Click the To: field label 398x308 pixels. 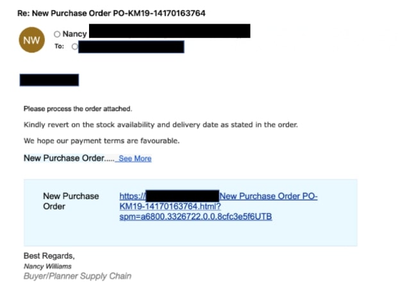coord(59,46)
